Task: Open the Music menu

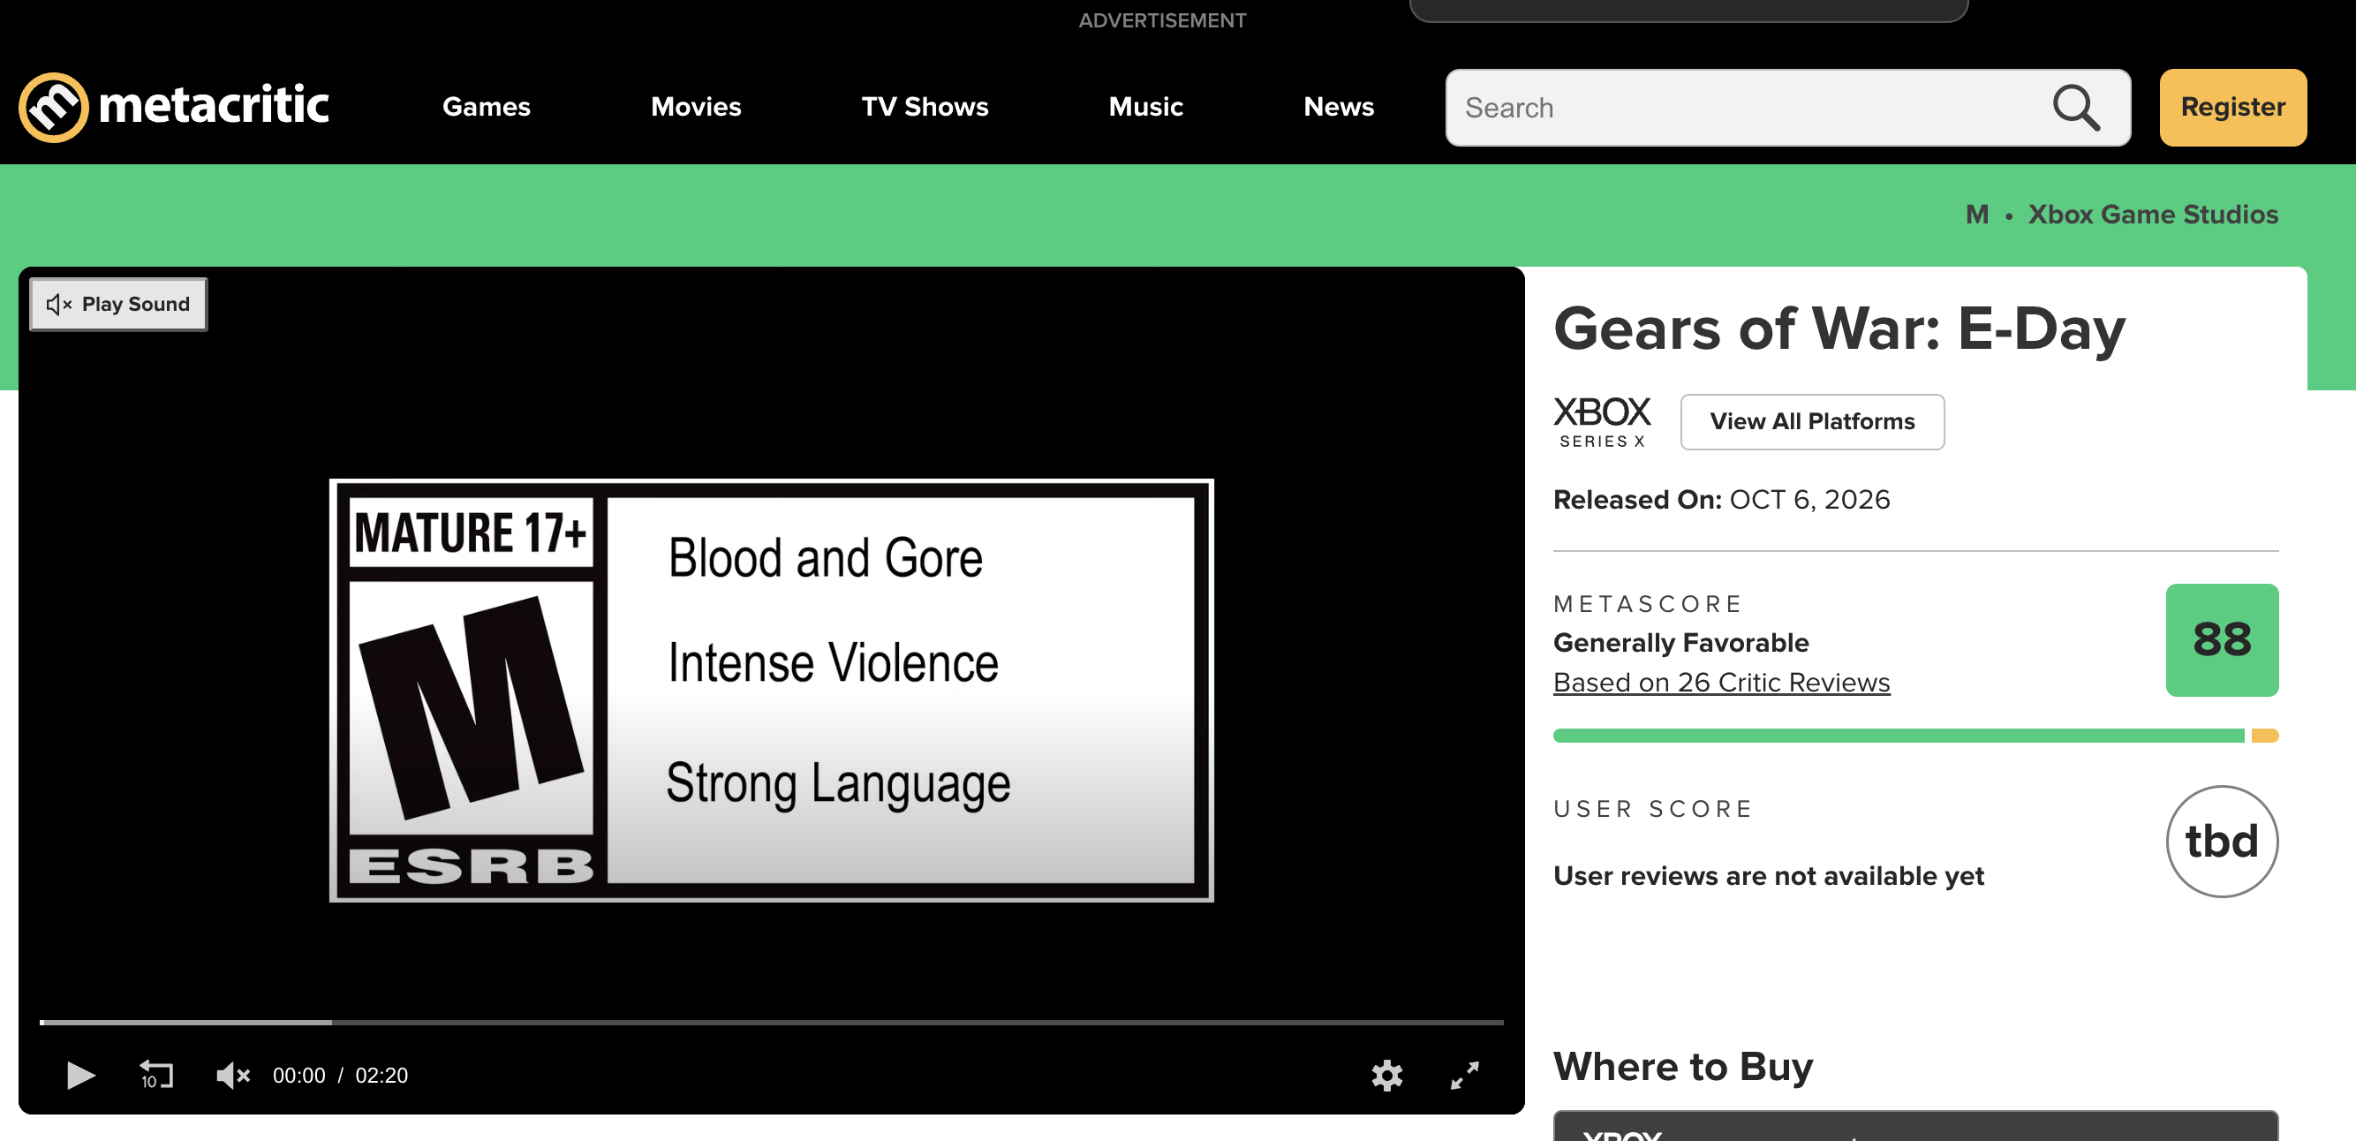Action: coord(1146,107)
